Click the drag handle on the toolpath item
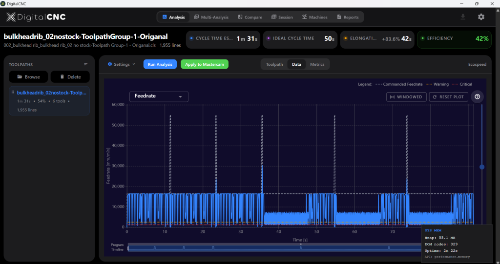500x264 pixels. [x=13, y=92]
